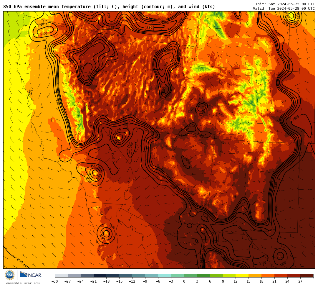
Task: Pick the pale gray swatch from -30 to -27
Action: [x=61, y=275]
